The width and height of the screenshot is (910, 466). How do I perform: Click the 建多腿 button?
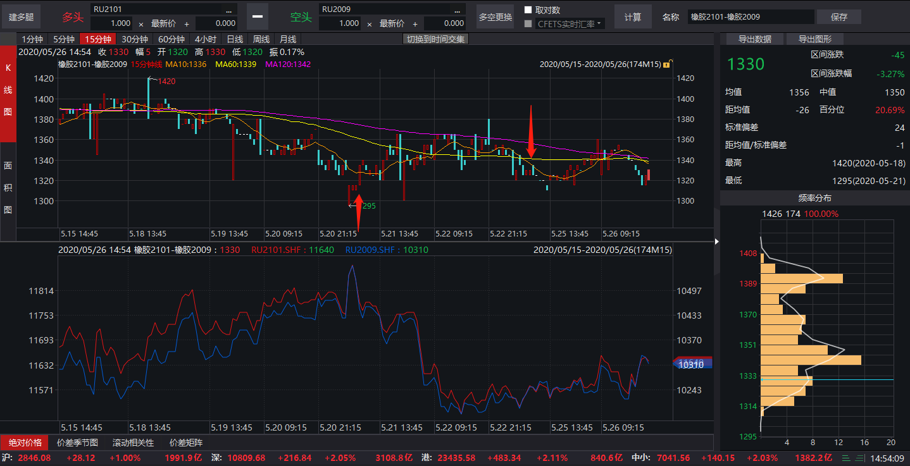22,16
